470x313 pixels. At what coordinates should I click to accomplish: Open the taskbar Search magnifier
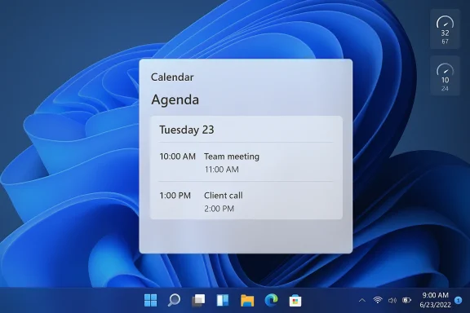[x=174, y=300]
